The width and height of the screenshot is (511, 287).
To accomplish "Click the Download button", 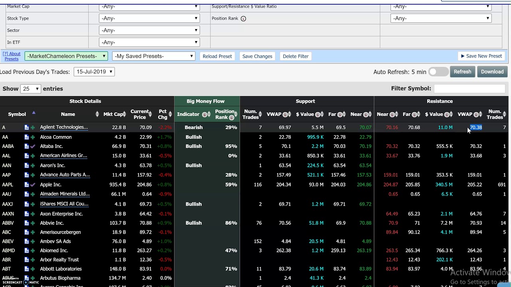I will pyautogui.click(x=492, y=72).
